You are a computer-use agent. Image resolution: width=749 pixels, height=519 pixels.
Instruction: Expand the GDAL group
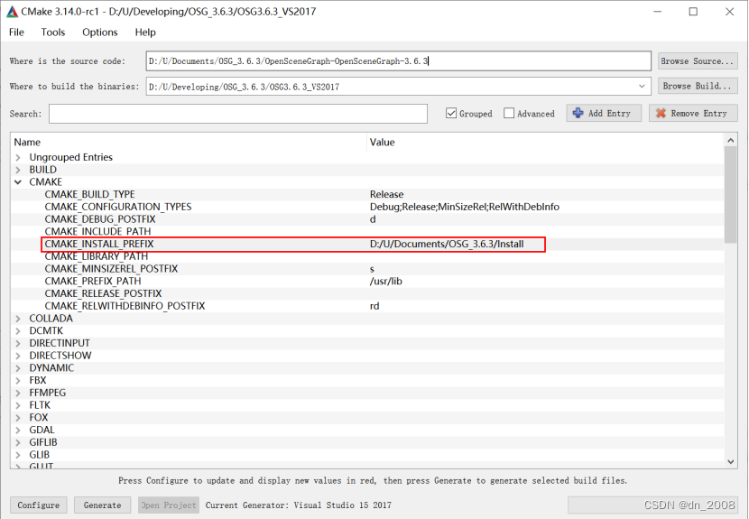[18, 431]
